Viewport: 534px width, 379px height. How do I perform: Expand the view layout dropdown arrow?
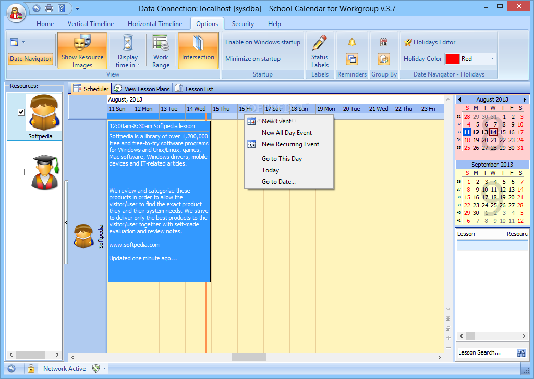pos(23,42)
